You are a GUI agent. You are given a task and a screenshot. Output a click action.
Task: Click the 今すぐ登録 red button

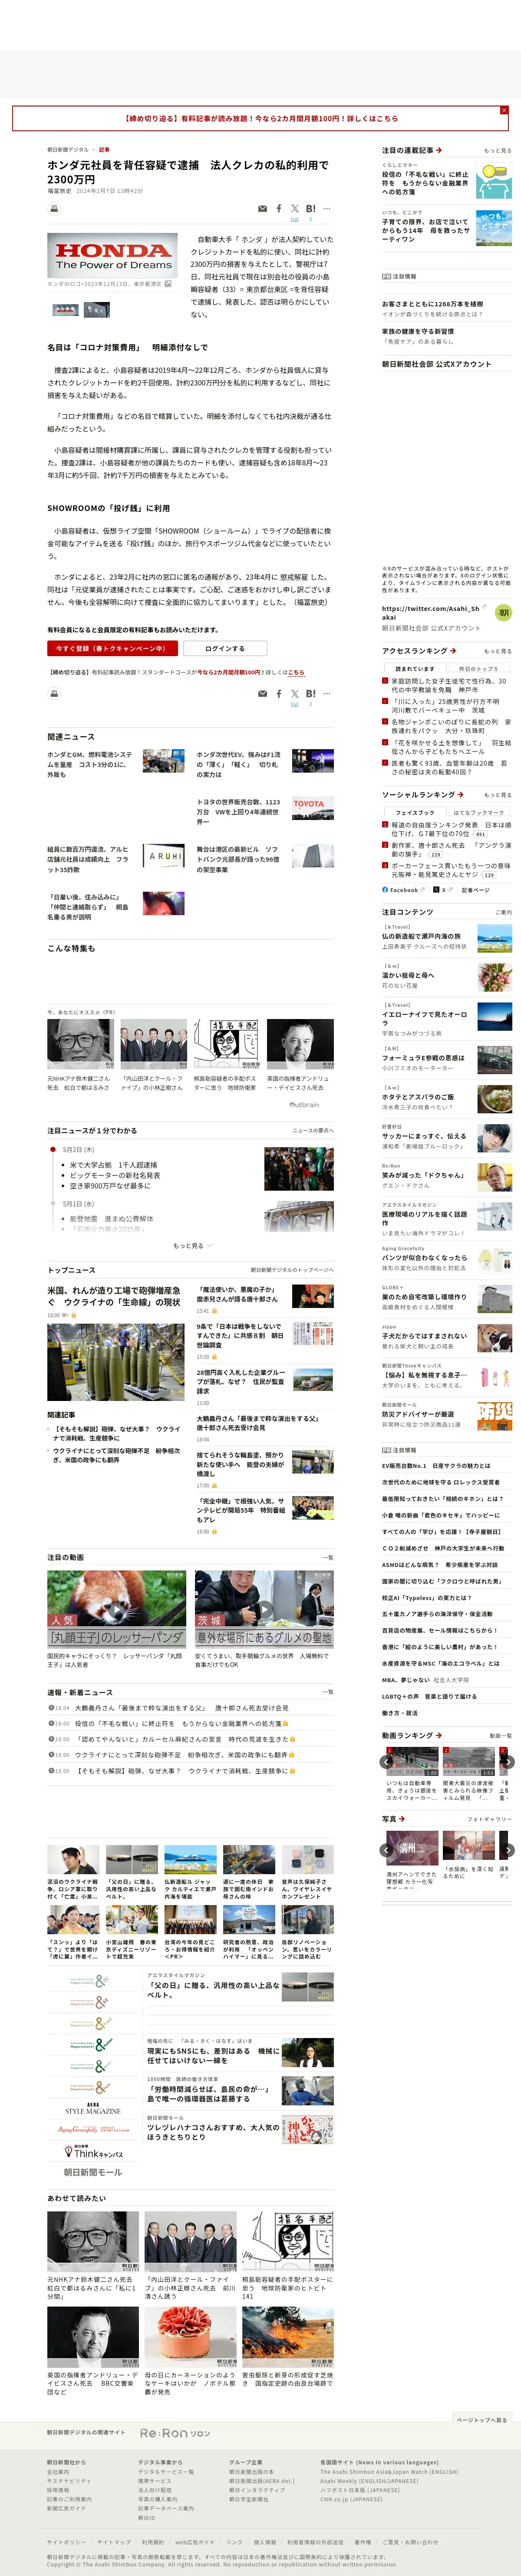click(112, 648)
